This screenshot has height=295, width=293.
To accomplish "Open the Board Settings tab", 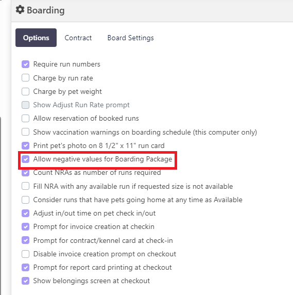I will 130,38.
